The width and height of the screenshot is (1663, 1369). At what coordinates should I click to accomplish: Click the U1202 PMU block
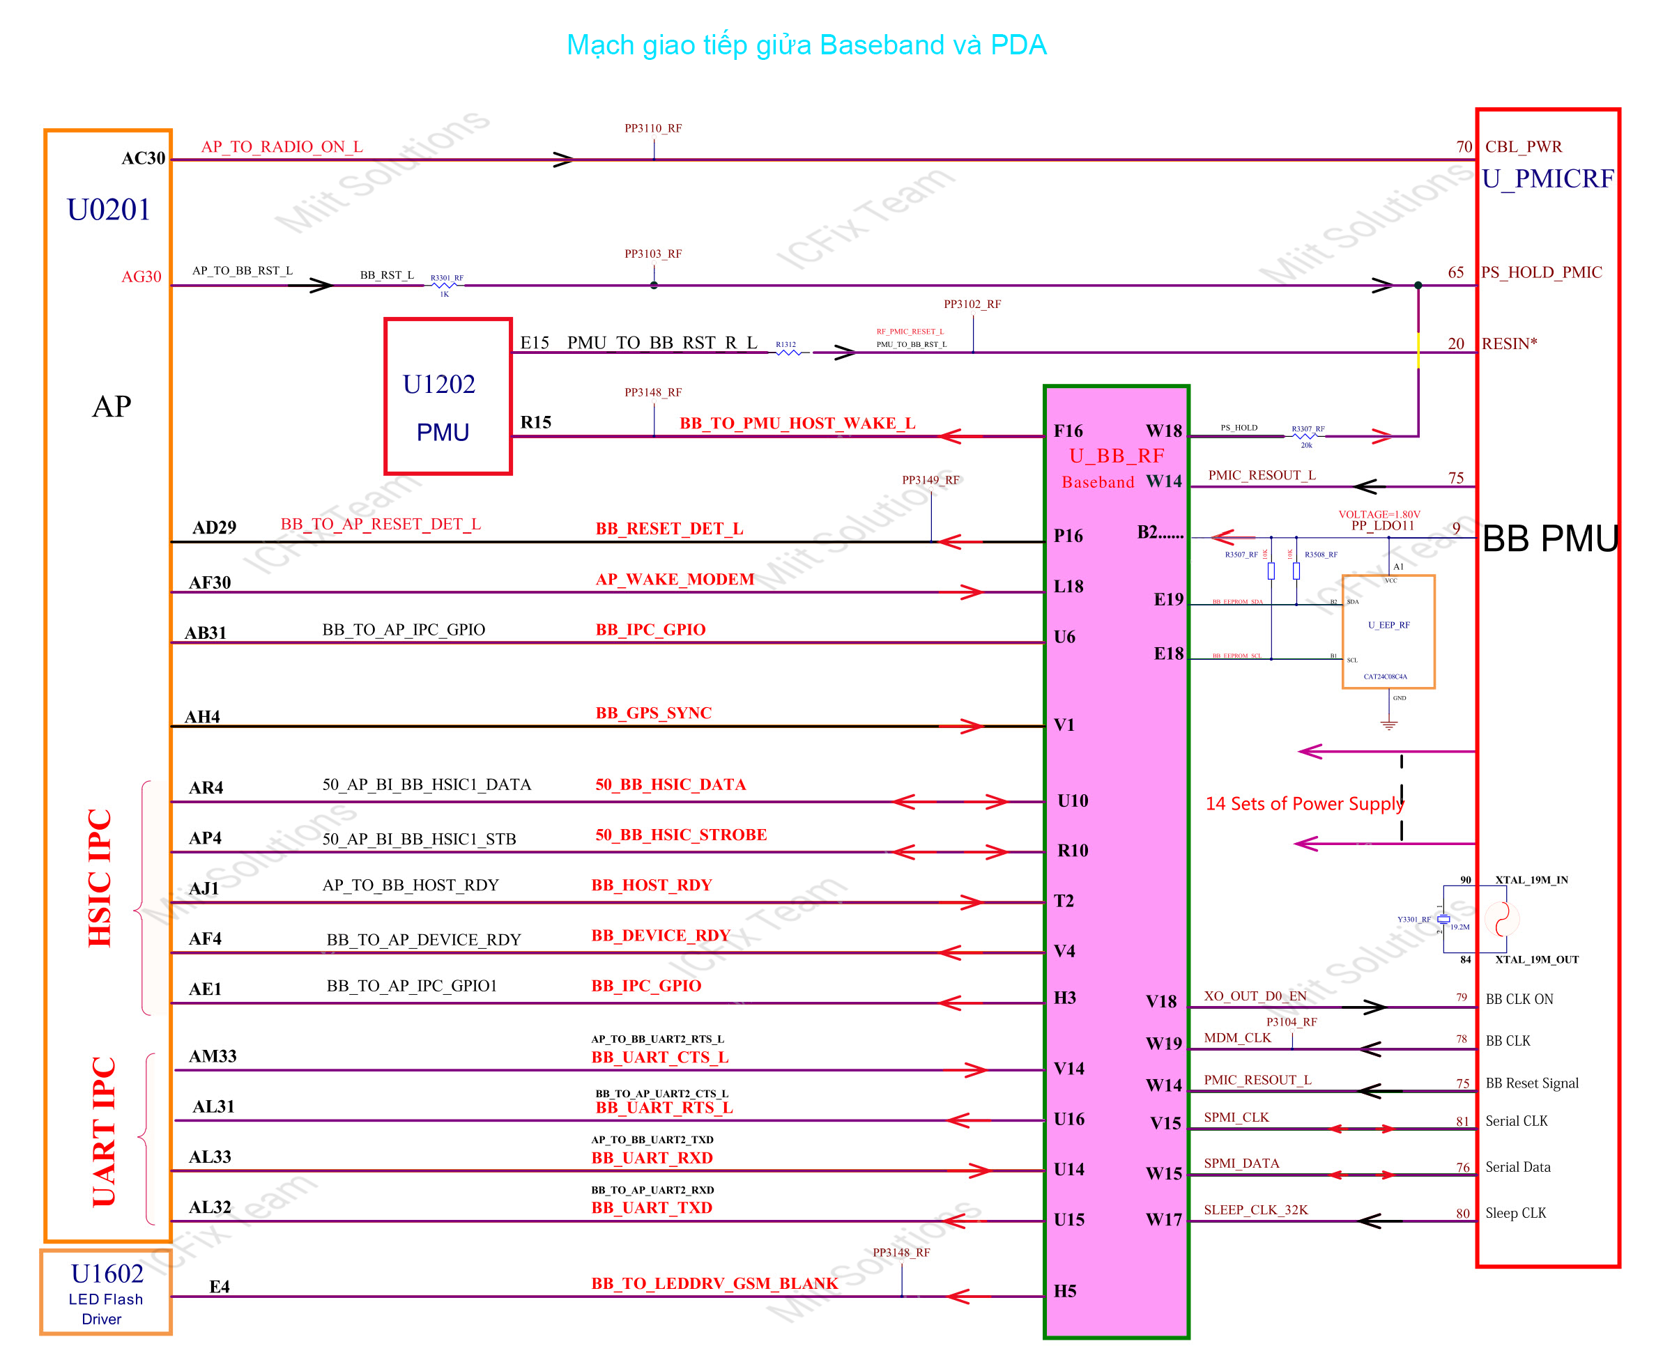447,396
